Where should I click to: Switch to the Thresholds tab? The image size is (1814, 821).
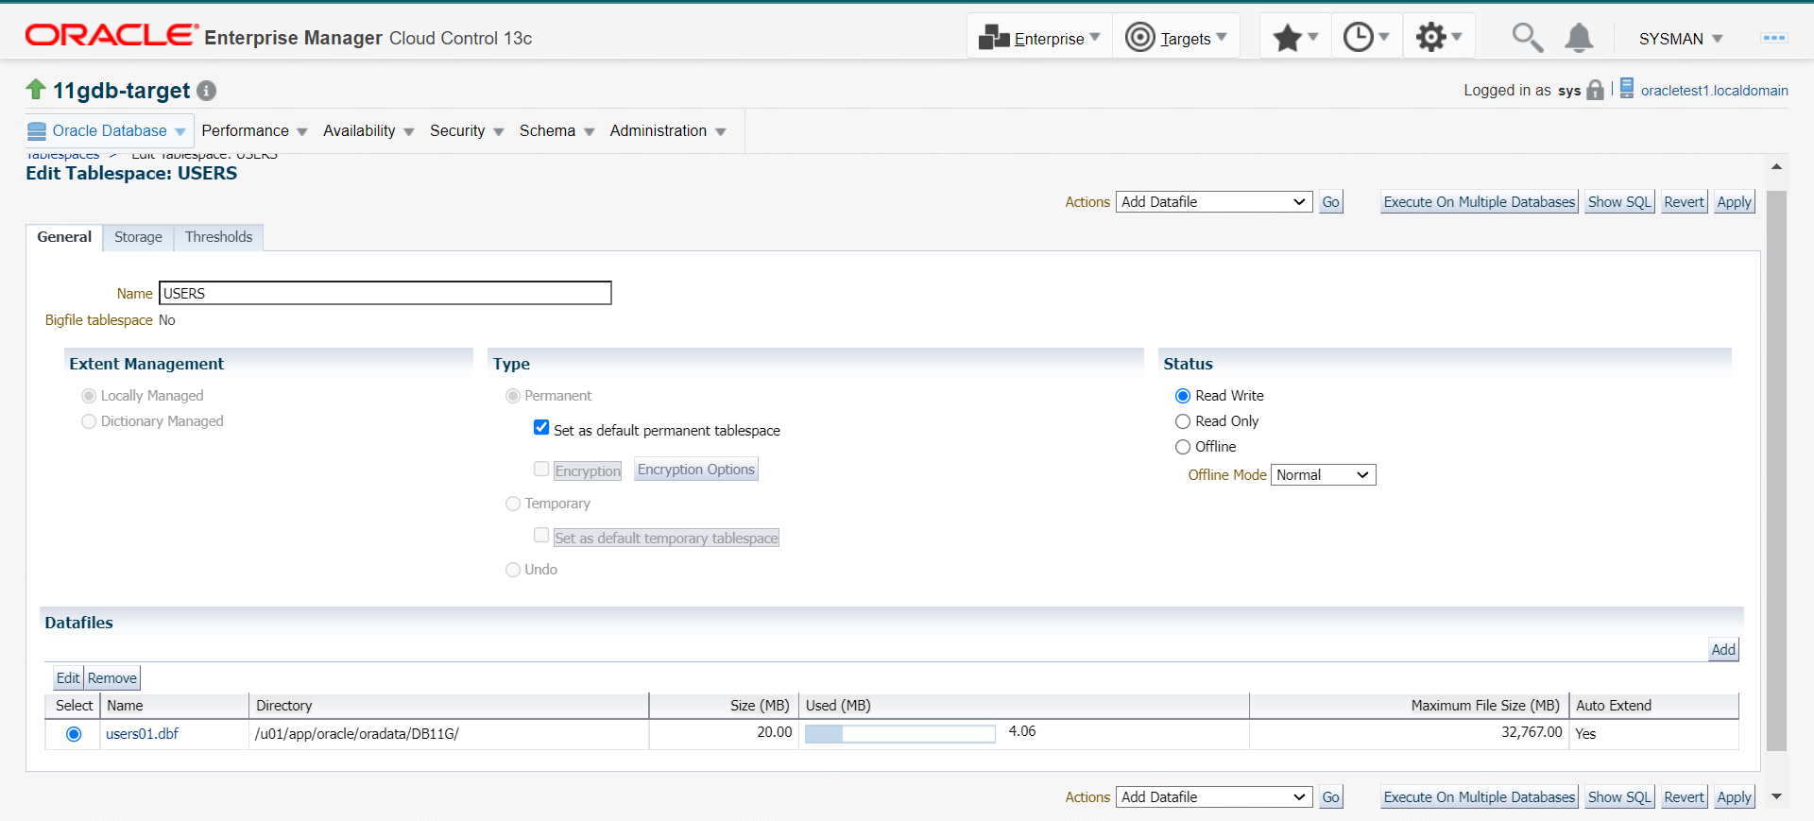219,237
